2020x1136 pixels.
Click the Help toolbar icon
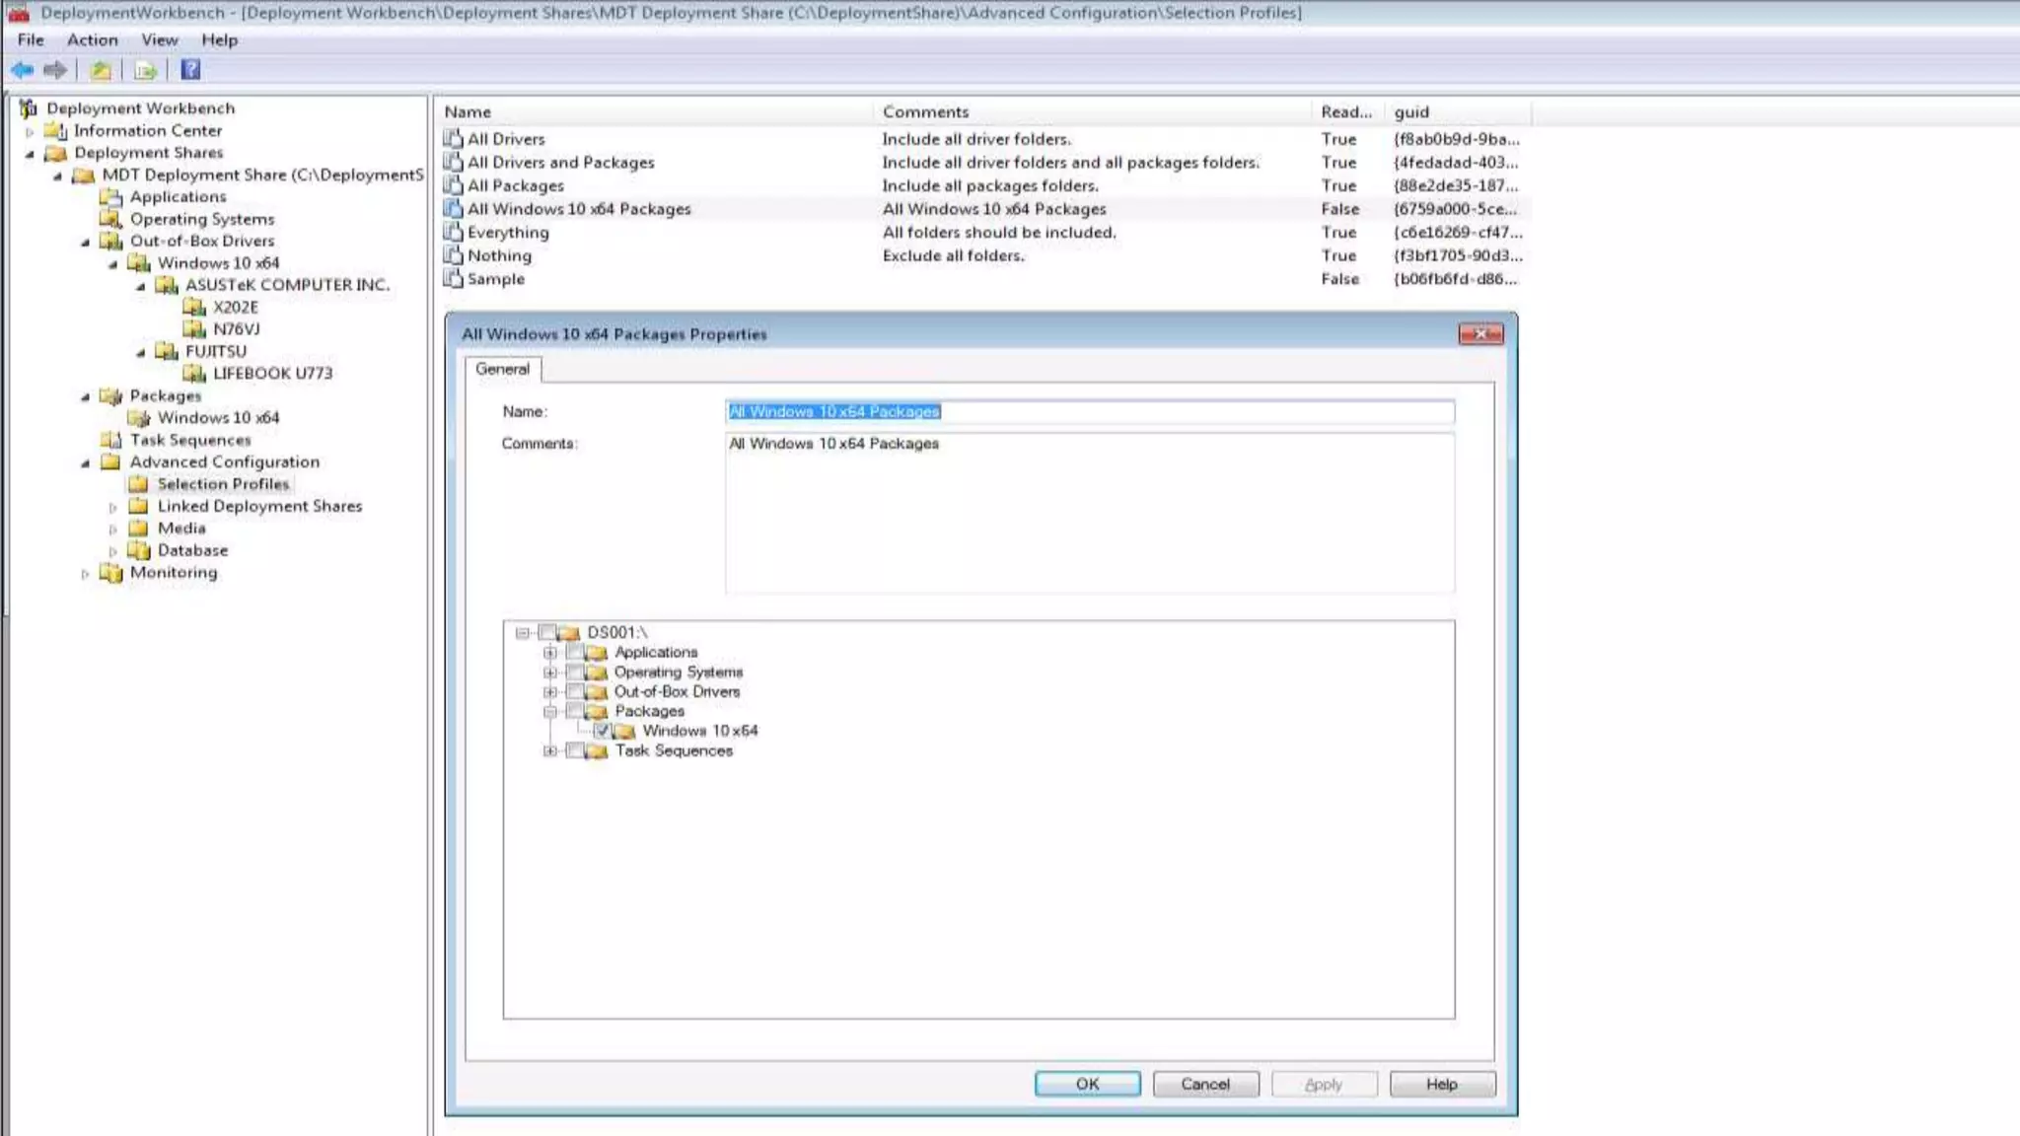(190, 70)
